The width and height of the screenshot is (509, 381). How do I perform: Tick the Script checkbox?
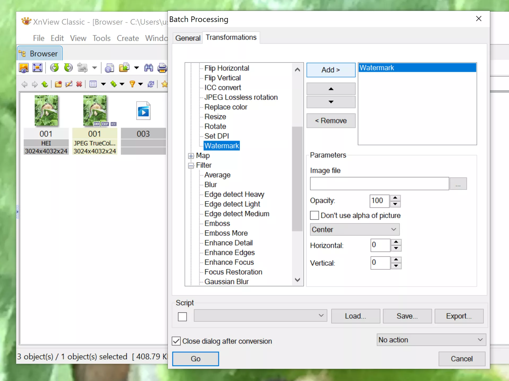[182, 316]
